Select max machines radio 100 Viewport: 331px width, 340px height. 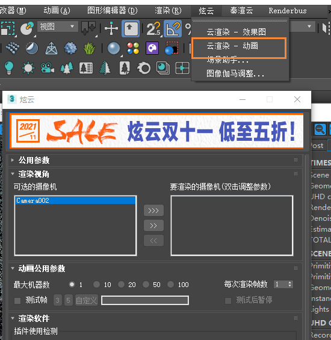[170, 284]
